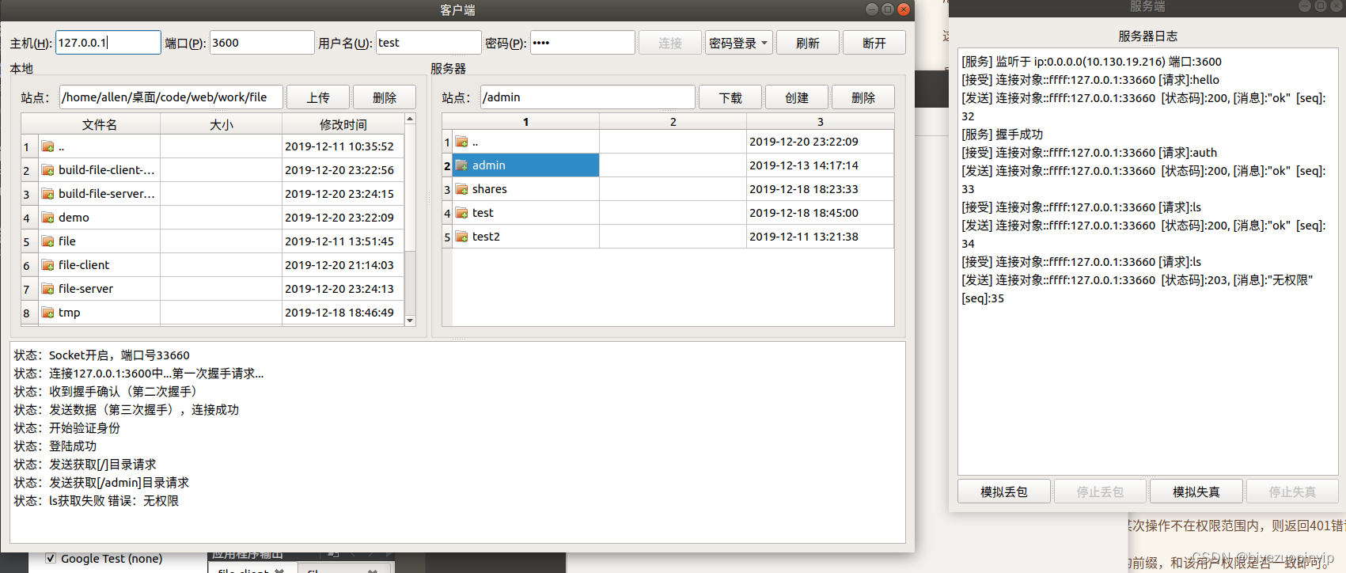Open the 密码登录 login mode dropdown

point(739,43)
